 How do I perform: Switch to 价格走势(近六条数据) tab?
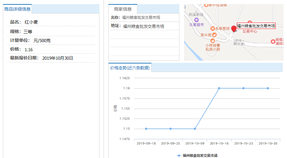tap(130, 68)
